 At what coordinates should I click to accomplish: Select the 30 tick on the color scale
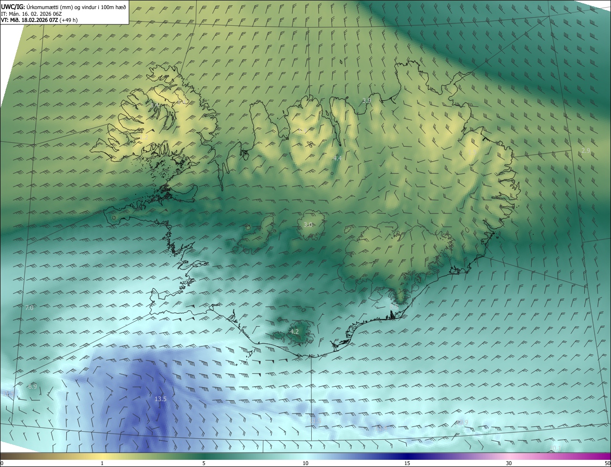(509, 463)
